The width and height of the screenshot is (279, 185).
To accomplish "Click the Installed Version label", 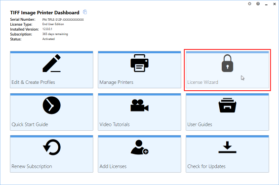I will click(24, 29).
